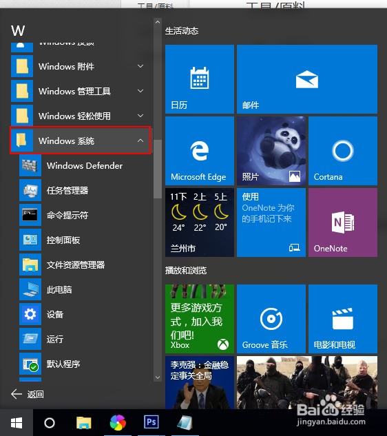Open the Cortana tile

343,151
